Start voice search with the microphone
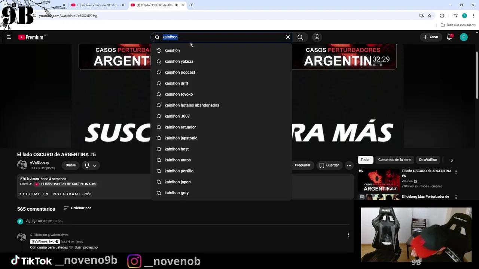This screenshot has height=269, width=479. (317, 37)
